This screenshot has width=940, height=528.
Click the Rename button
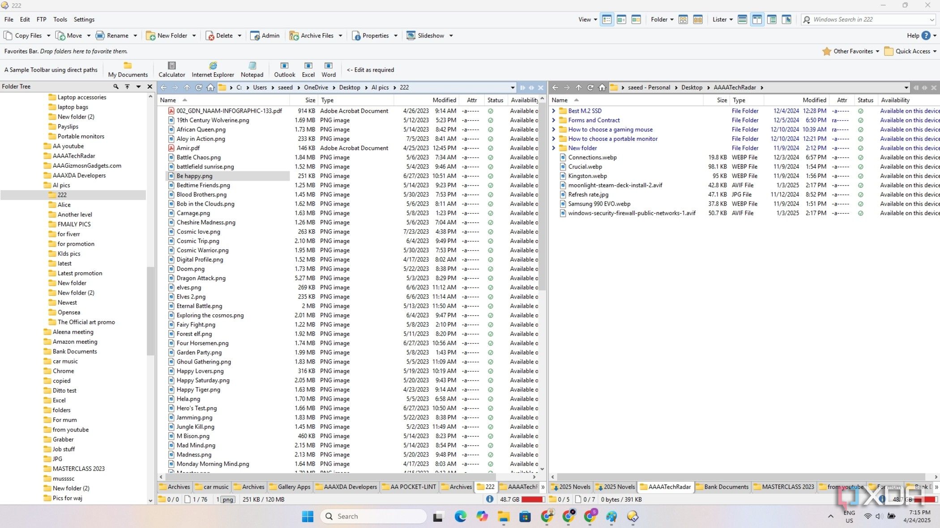112,36
